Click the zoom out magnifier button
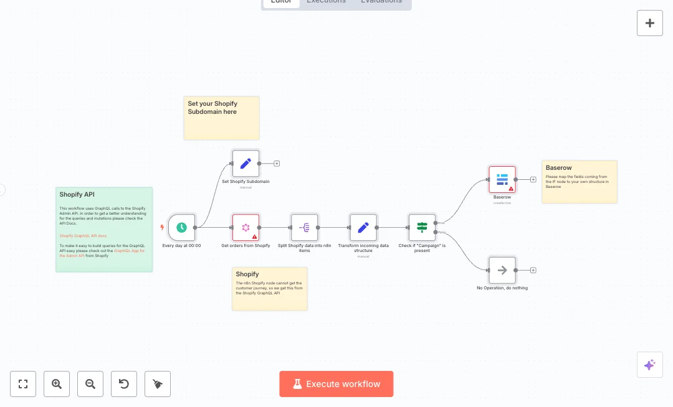 coord(90,384)
